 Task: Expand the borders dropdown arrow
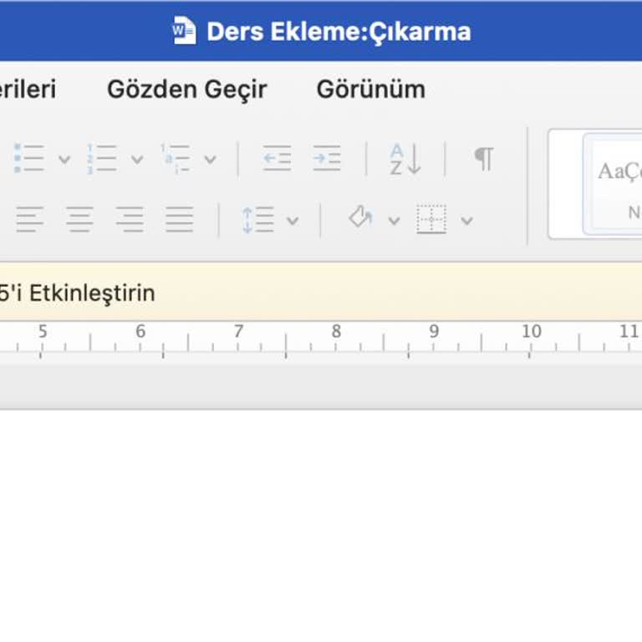466,221
